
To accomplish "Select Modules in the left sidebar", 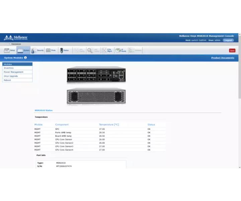I will click(17, 64).
